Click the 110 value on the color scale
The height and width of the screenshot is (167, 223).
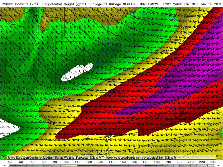click(78, 162)
